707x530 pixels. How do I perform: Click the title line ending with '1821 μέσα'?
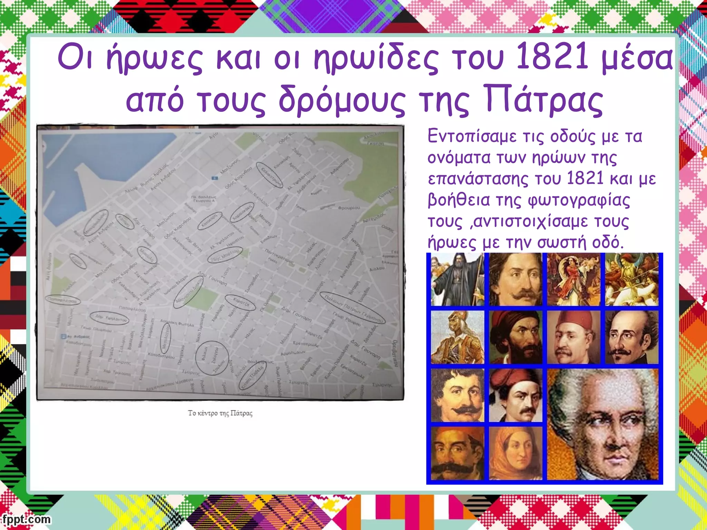pyautogui.click(x=365, y=57)
